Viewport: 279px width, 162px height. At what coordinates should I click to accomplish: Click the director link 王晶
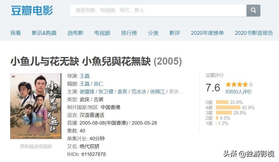pyautogui.click(x=85, y=76)
